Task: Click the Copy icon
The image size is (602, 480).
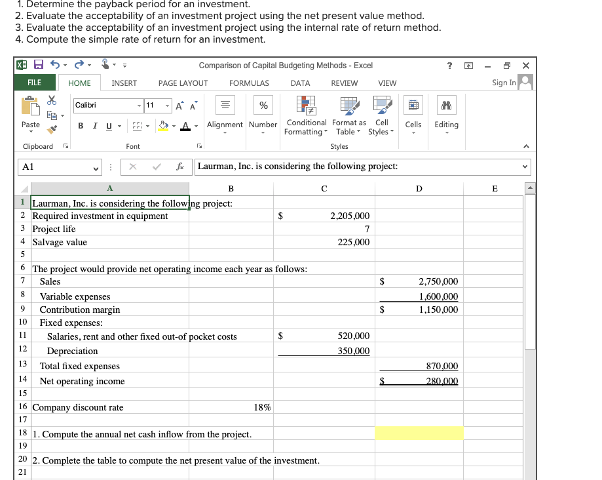Action: (x=52, y=115)
